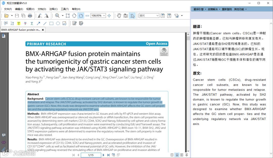The height and width of the screenshot is (158, 273).
Task: Select the arrow drawing tool
Action: tap(38, 23)
